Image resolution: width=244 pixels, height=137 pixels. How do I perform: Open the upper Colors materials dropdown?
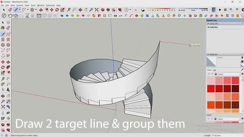pos(229,74)
